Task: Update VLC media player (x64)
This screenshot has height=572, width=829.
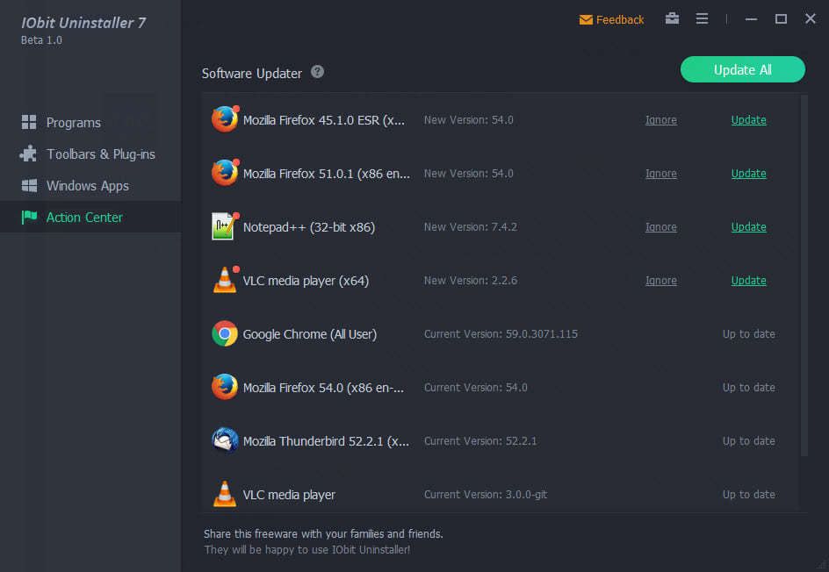Action: (x=748, y=281)
